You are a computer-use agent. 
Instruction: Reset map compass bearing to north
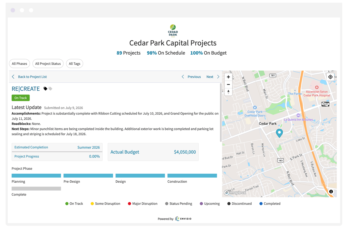pyautogui.click(x=228, y=92)
